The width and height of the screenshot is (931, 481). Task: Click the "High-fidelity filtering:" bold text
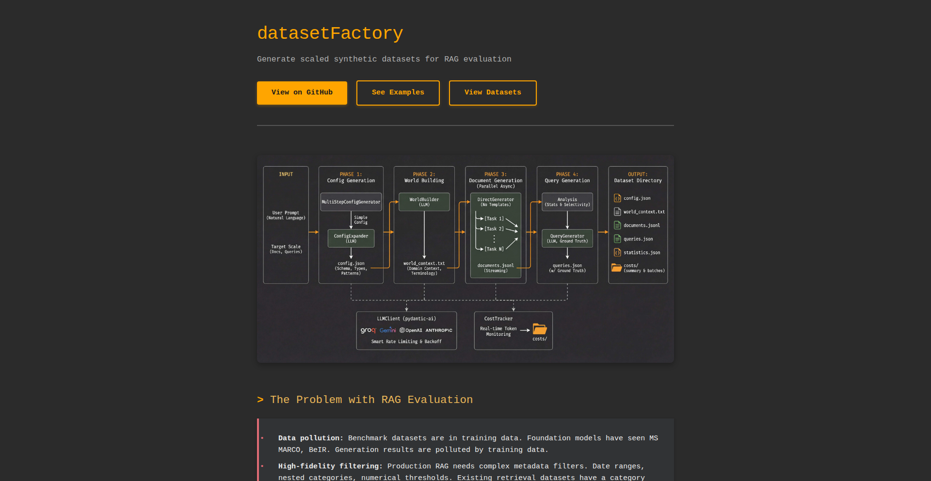click(330, 466)
